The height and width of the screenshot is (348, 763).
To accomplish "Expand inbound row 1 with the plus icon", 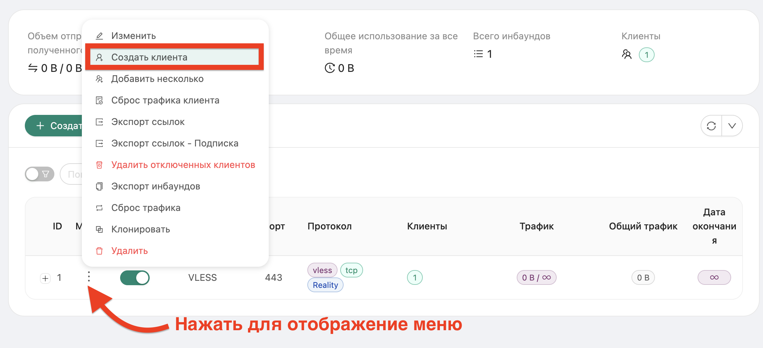I will coord(45,278).
